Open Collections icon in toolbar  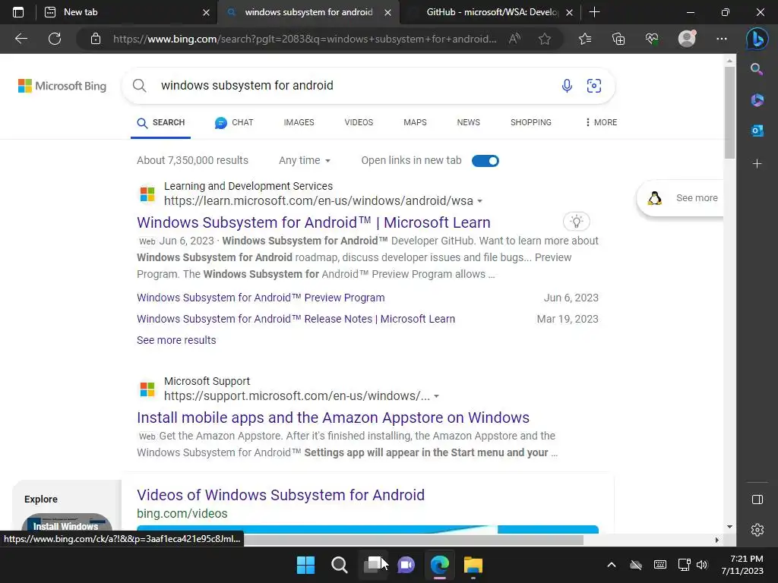coord(618,39)
